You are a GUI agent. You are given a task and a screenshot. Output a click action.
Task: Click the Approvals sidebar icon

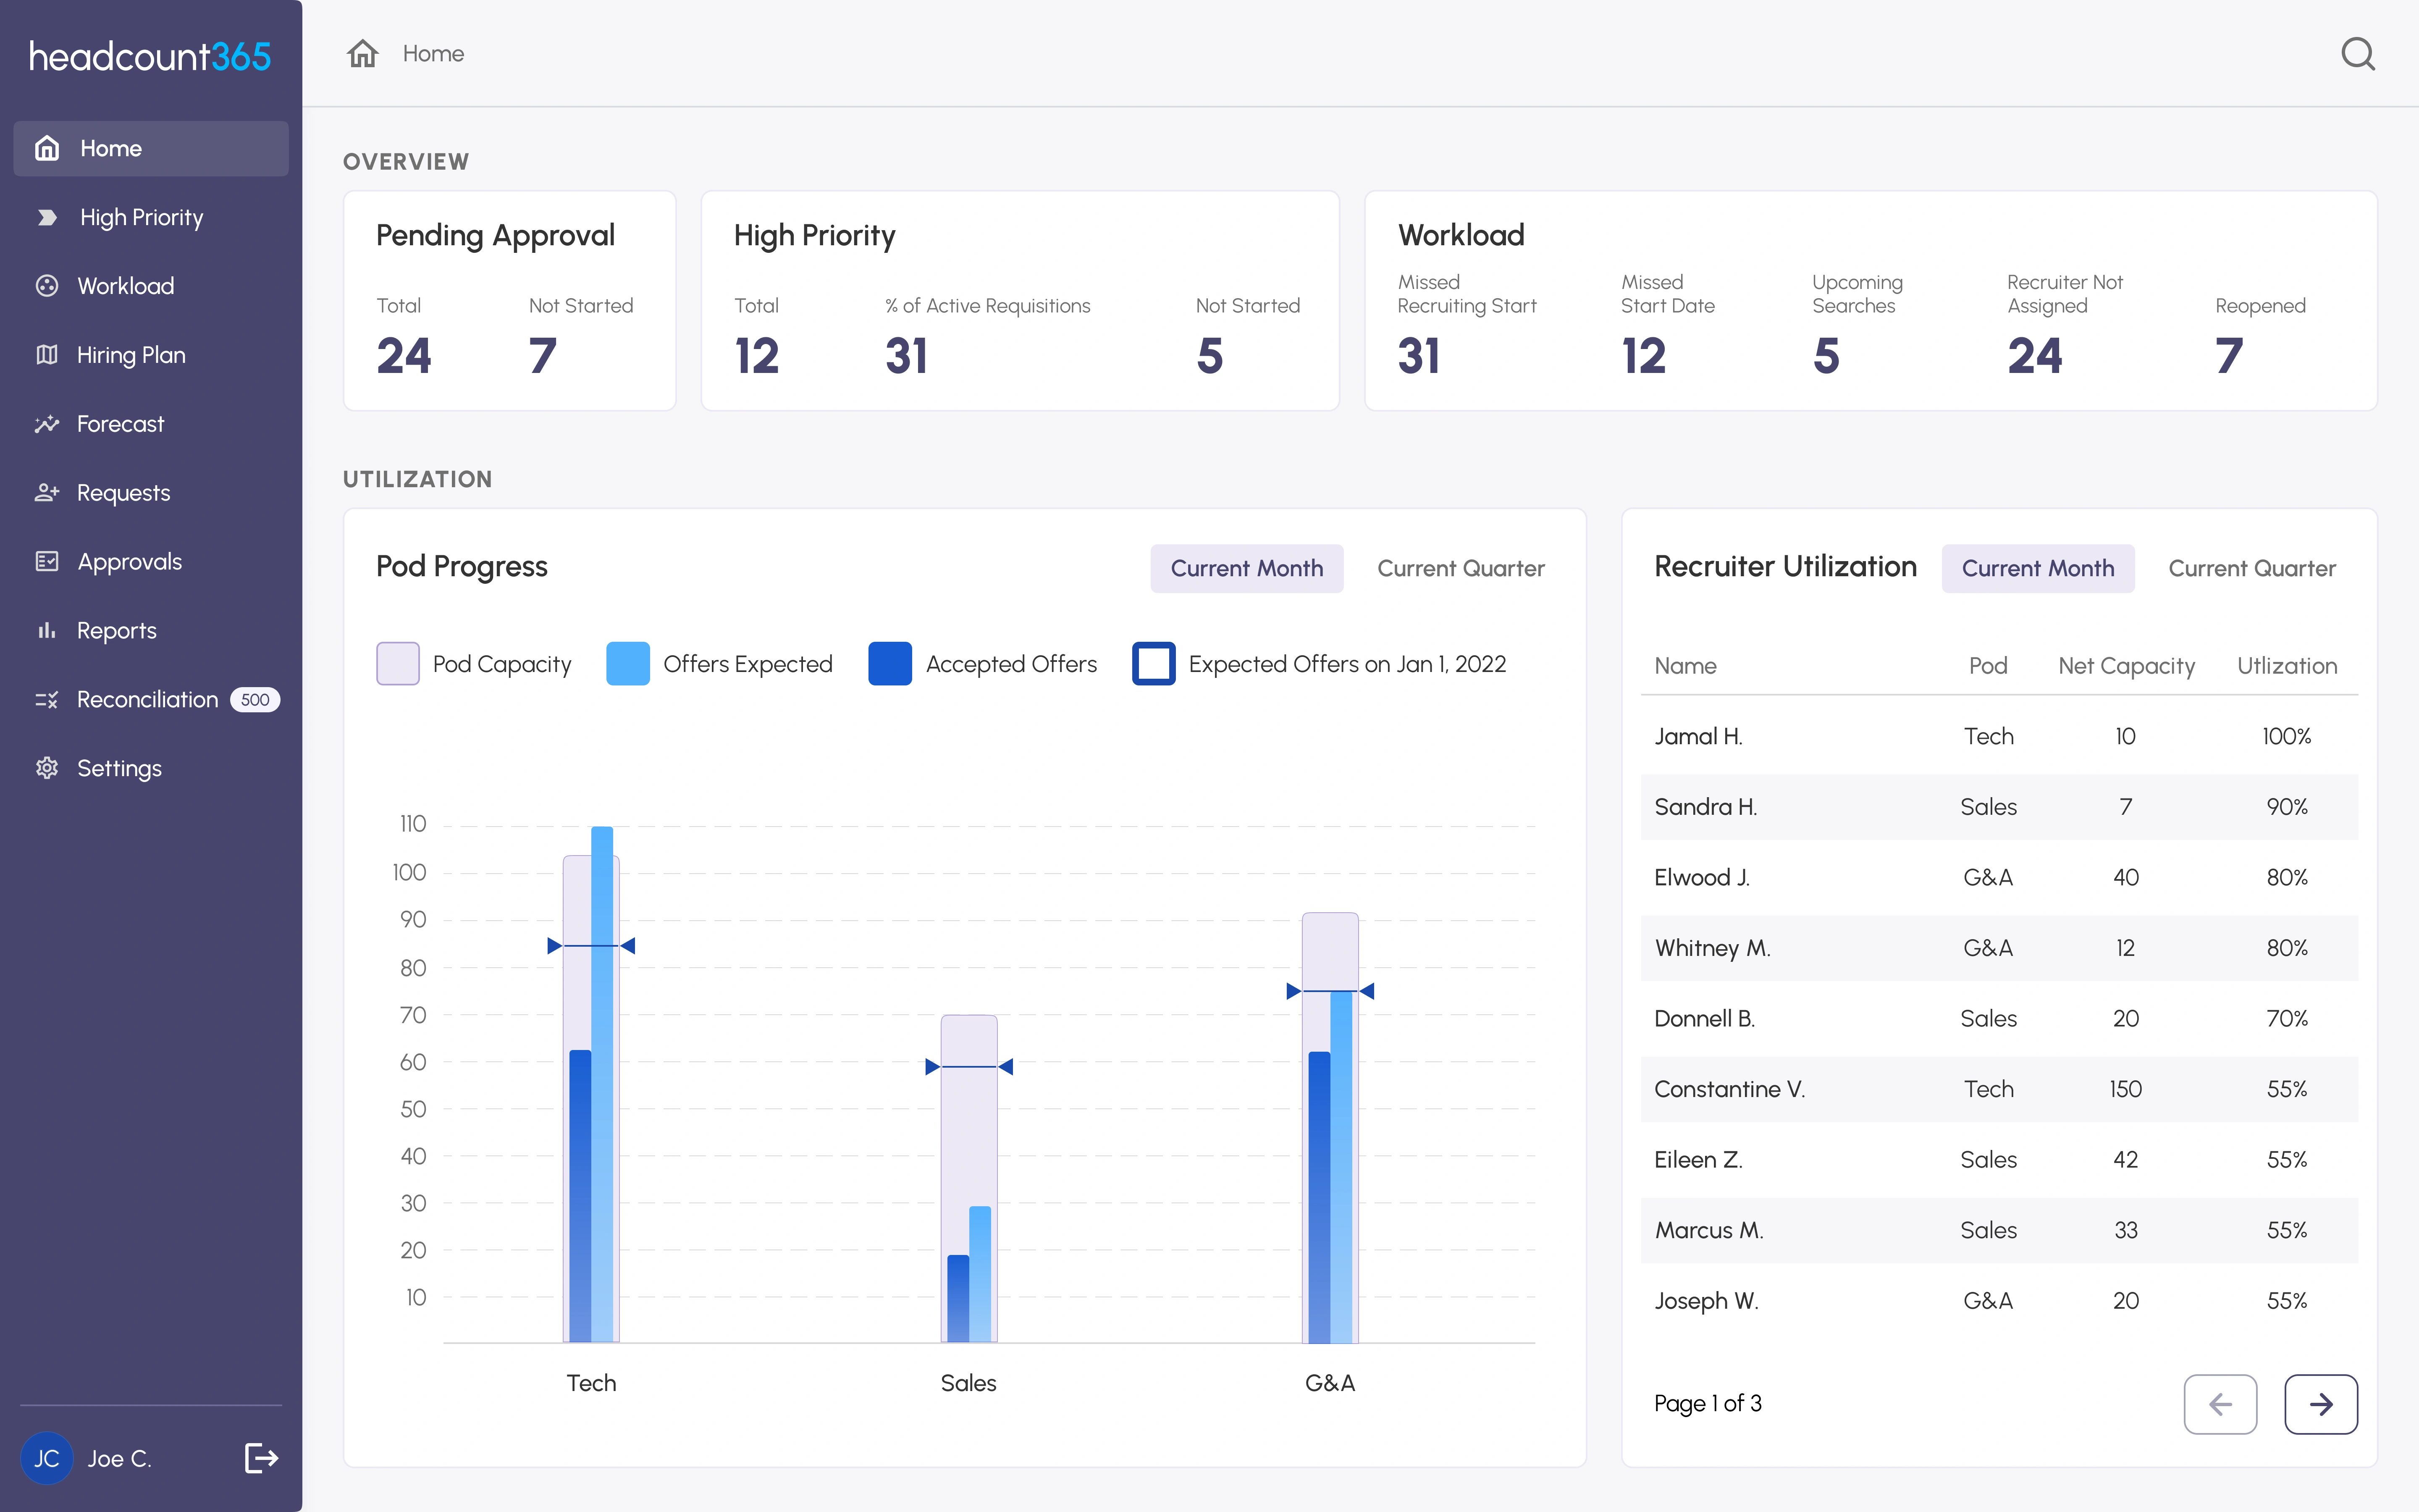(47, 561)
